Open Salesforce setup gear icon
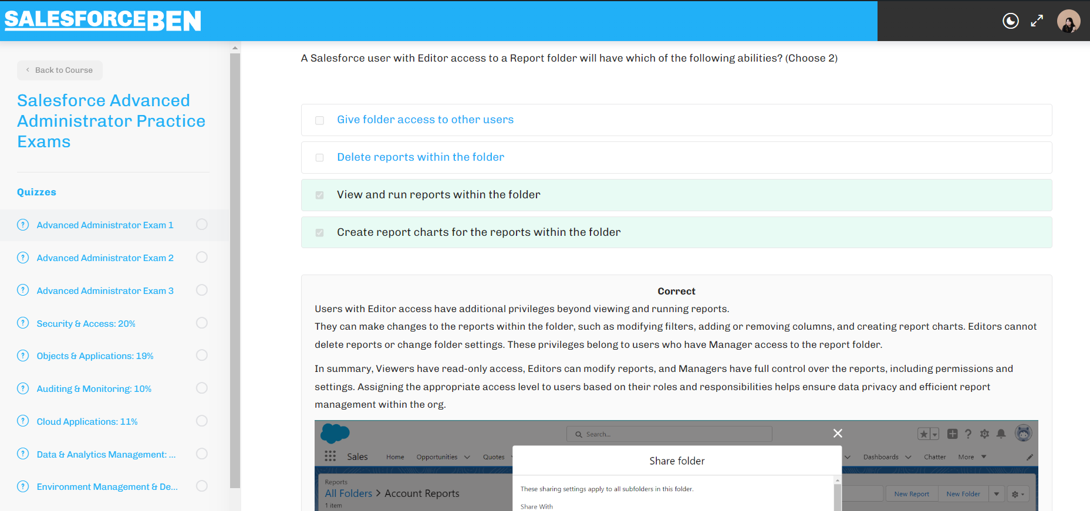 pos(984,434)
